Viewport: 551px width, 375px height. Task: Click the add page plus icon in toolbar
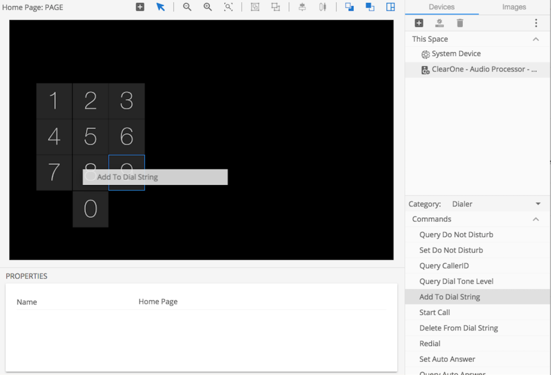coord(140,7)
